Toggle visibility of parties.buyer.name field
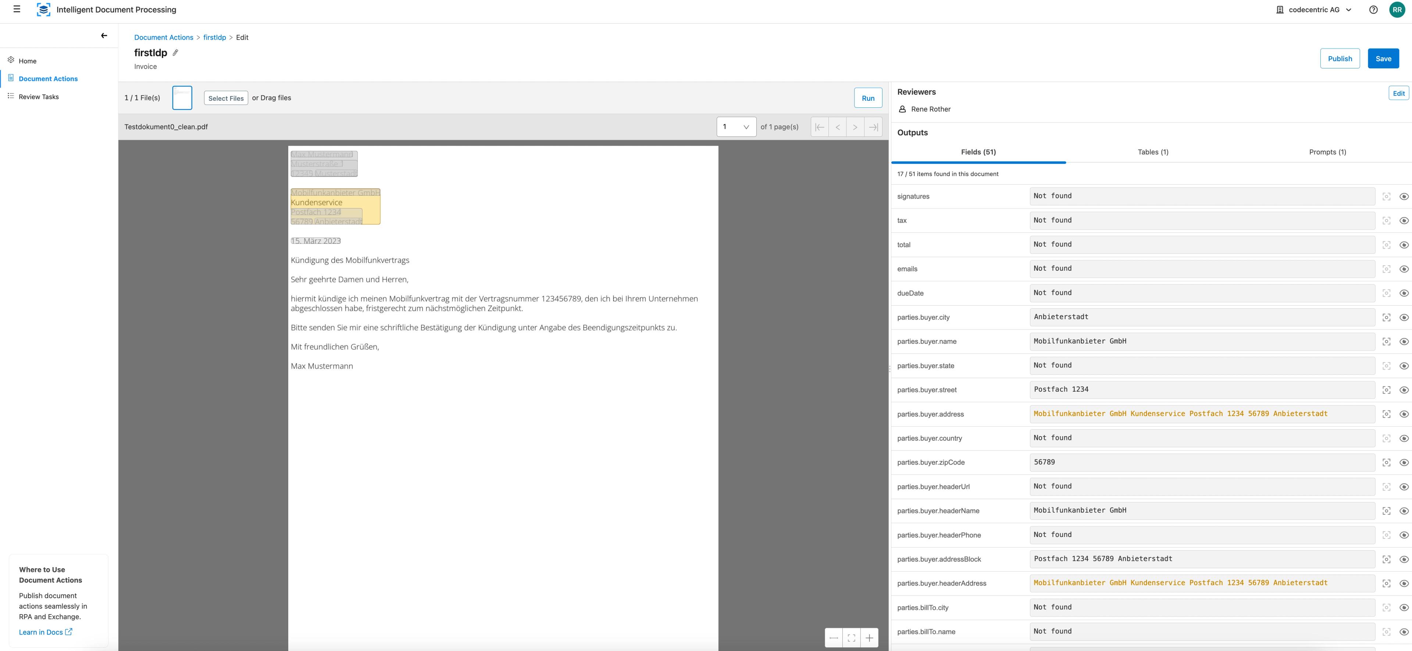Screen dimensions: 1412x651 pyautogui.click(x=1404, y=342)
